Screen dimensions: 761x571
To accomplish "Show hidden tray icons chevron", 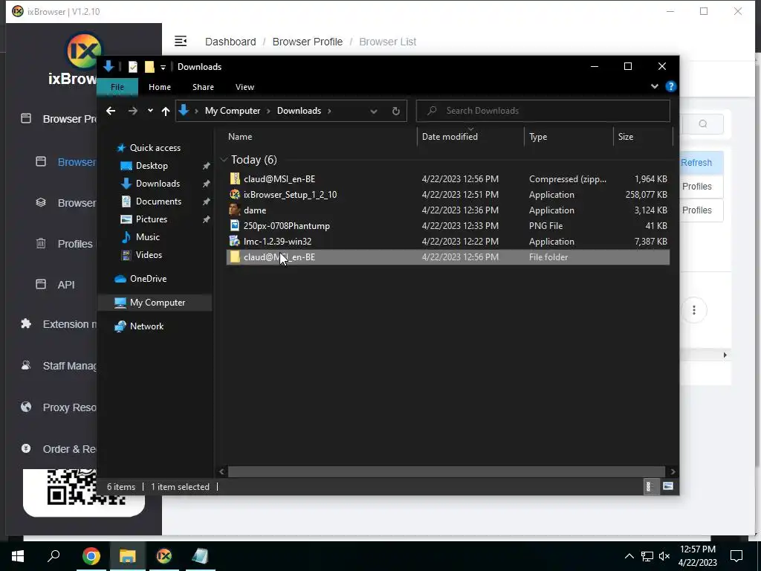I will 629,556.
